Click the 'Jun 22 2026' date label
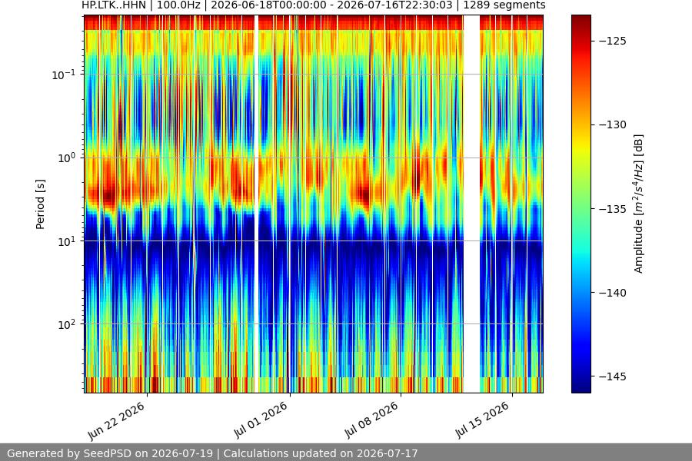 (116, 421)
